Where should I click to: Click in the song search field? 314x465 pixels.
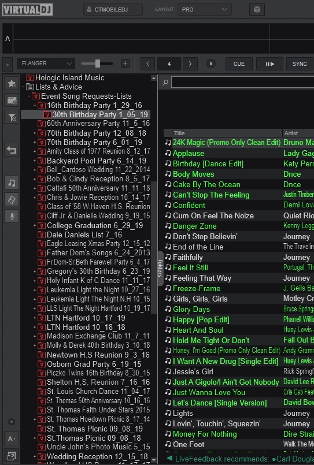tap(242, 83)
